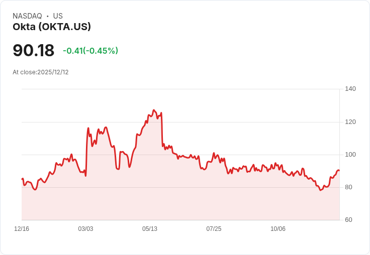The width and height of the screenshot is (370, 255).
Task: Click the NASDAQ exchange label
Action: tap(27, 16)
